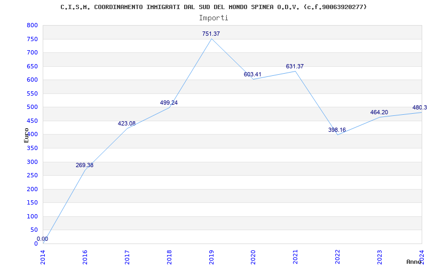
Task: Click the 550 y-axis value
Action: 32,93
